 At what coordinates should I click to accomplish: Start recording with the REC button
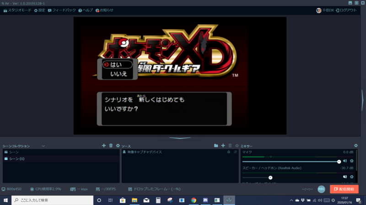[x=322, y=189]
